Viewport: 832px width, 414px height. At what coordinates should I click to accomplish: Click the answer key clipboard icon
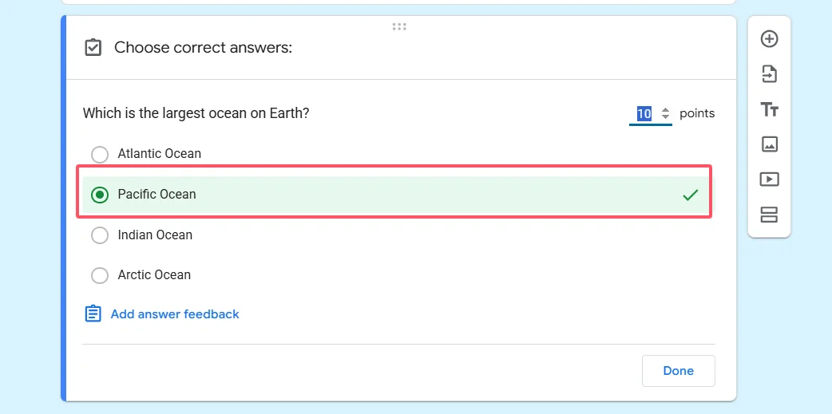tap(93, 48)
